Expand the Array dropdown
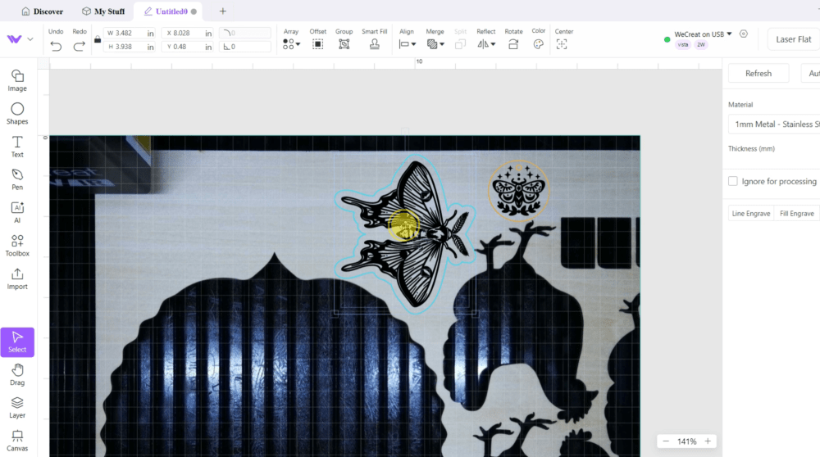Screen dimensions: 820x457 pyautogui.click(x=291, y=44)
